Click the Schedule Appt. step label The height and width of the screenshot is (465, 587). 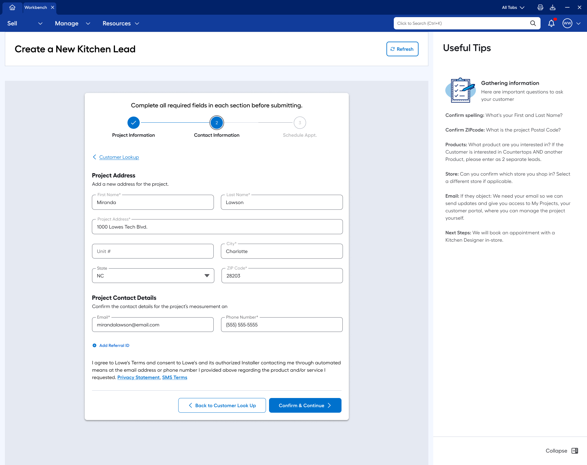click(x=300, y=135)
